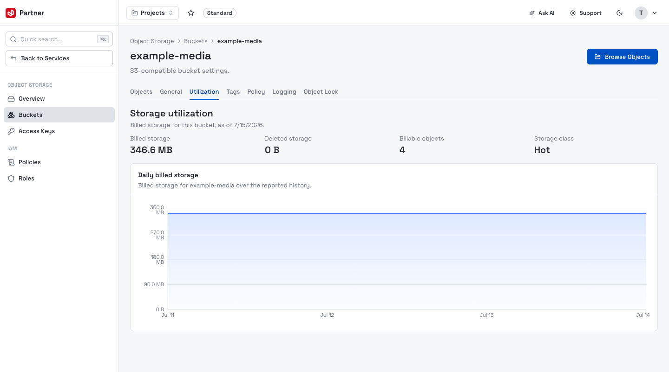669x372 pixels.
Task: Switch to the Tags tab
Action: (233, 91)
